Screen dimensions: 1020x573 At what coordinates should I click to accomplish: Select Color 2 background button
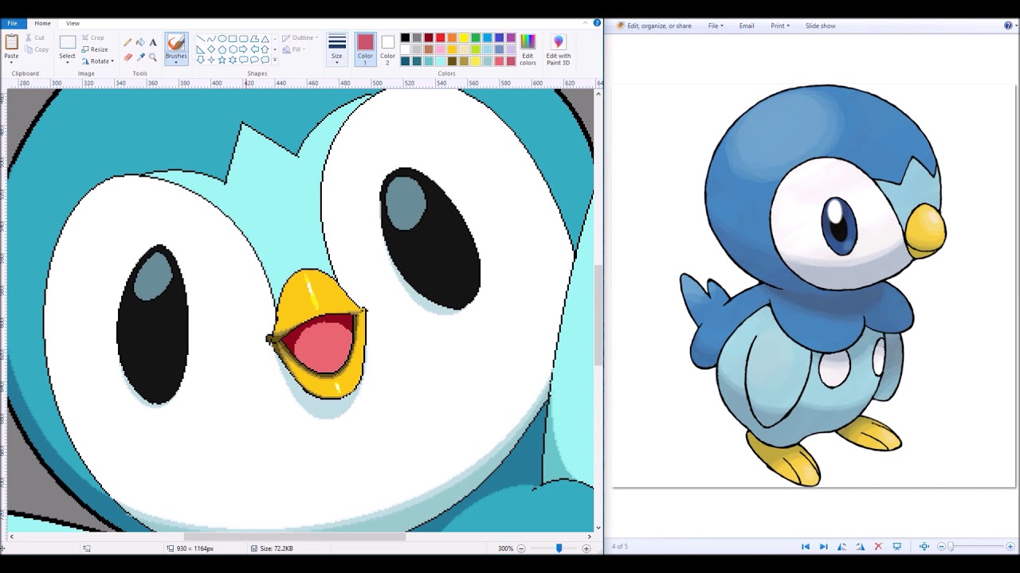pos(387,49)
